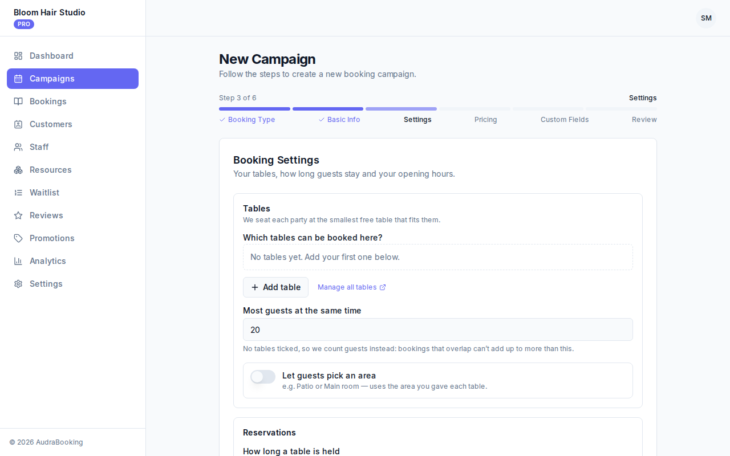The height and width of the screenshot is (456, 730).
Task: Click the Bloom Hair Studio name
Action: (50, 13)
